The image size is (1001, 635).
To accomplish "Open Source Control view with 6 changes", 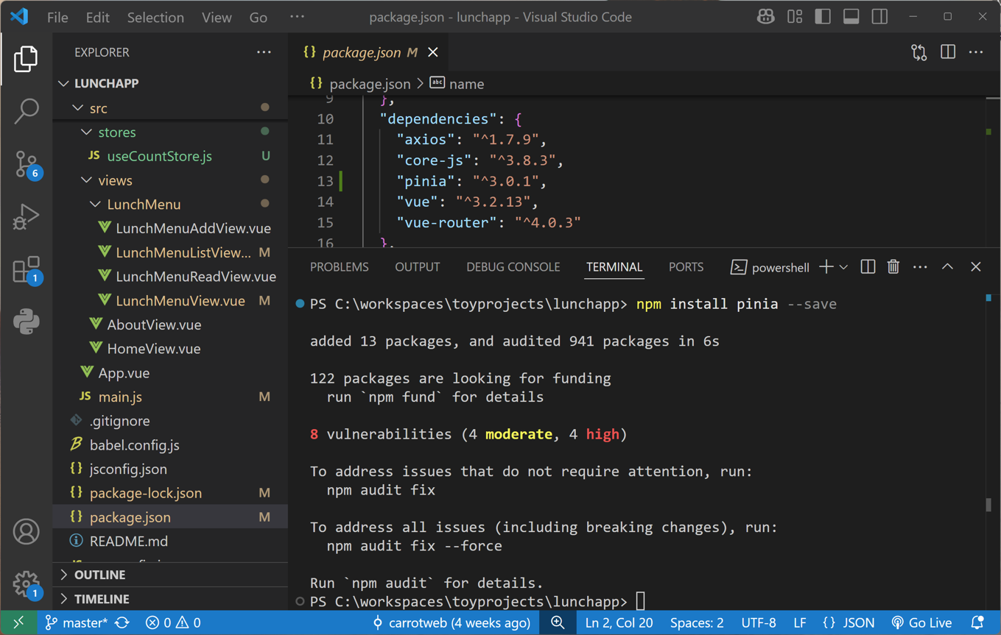I will 26,164.
